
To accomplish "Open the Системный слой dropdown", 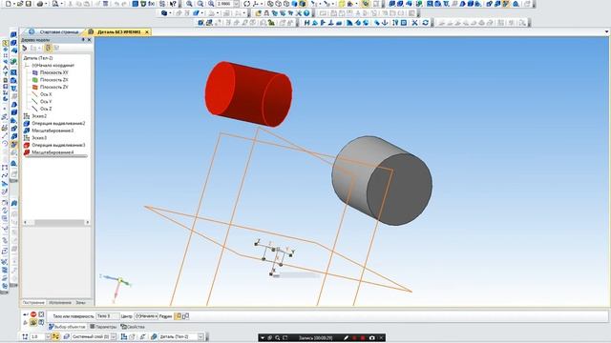I will pos(114,336).
